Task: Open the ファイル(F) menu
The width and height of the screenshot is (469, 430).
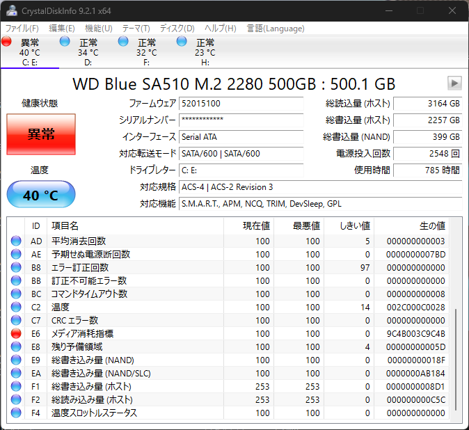Action: (x=22, y=29)
